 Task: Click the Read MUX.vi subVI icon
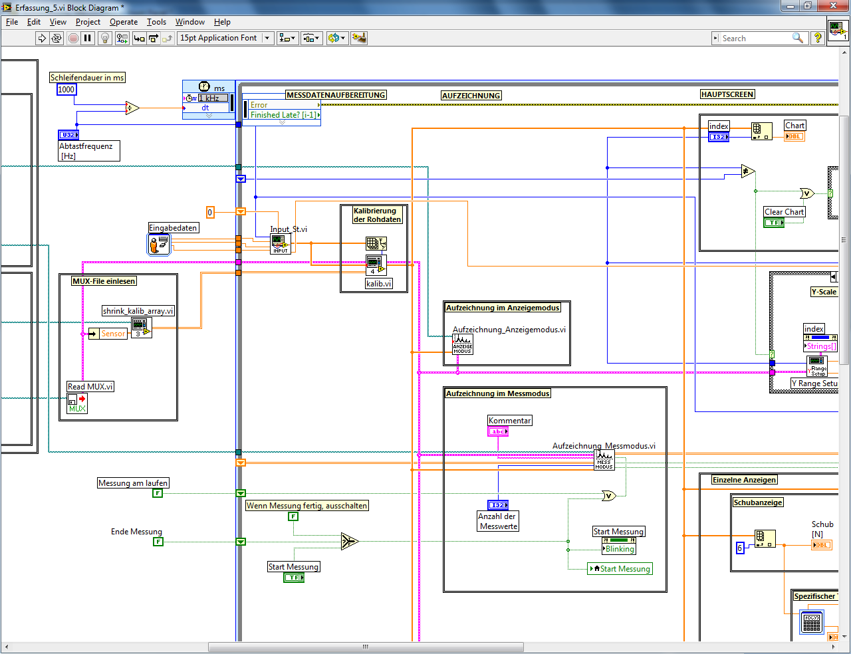point(77,403)
